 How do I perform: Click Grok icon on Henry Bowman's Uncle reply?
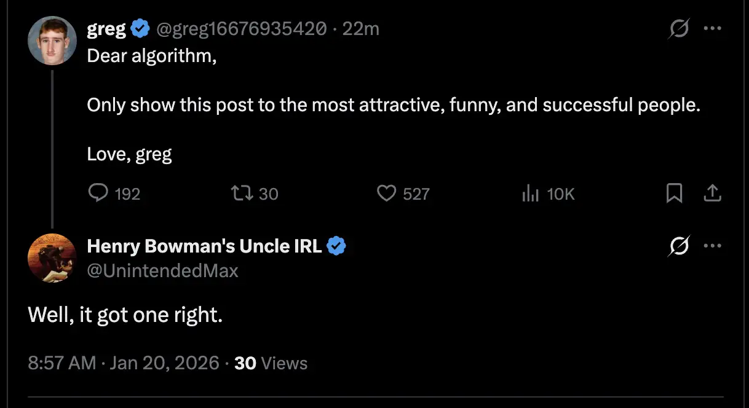(x=679, y=246)
